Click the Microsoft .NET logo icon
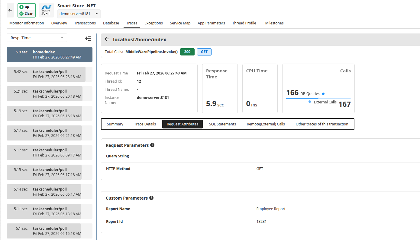The image size is (420, 240). tap(47, 10)
